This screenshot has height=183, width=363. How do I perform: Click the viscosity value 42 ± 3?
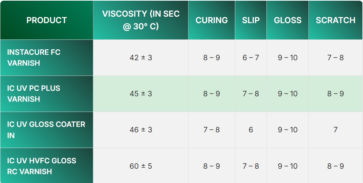click(x=141, y=57)
